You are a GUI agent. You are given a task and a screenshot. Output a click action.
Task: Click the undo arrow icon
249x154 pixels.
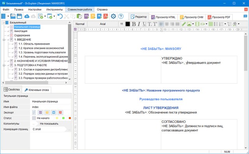pos(60,16)
